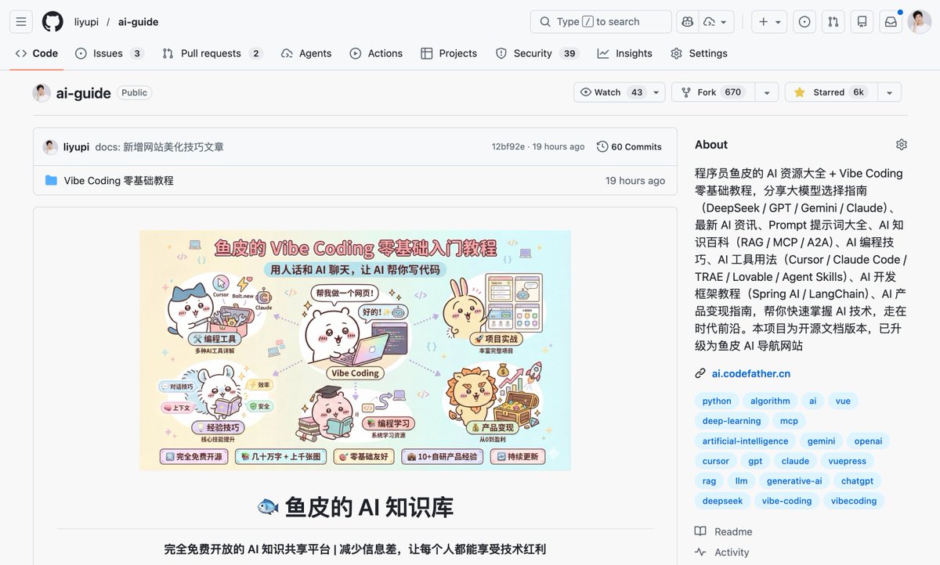The width and height of the screenshot is (940, 565).
Task: Click the Vibe Coding folder icon
Action: 52,181
